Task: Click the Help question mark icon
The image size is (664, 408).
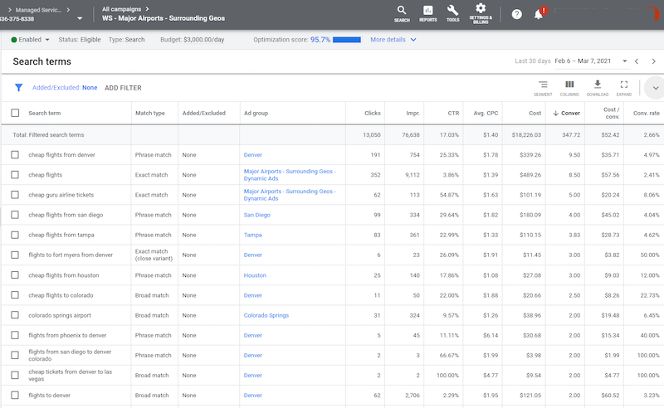Action: (x=516, y=14)
